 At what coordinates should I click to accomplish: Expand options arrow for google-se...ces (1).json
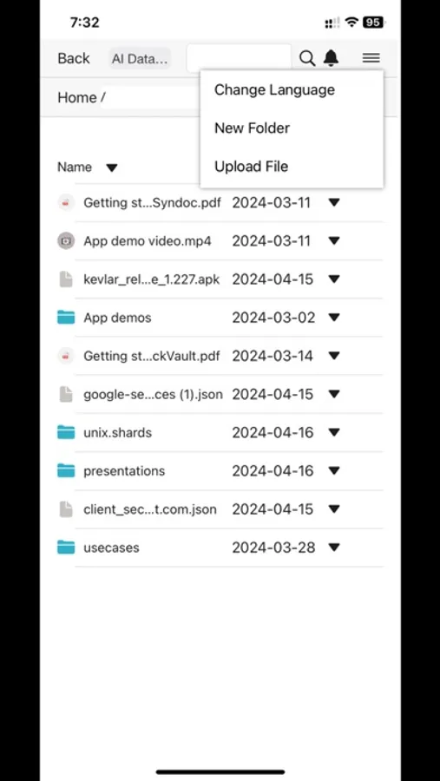coord(334,395)
